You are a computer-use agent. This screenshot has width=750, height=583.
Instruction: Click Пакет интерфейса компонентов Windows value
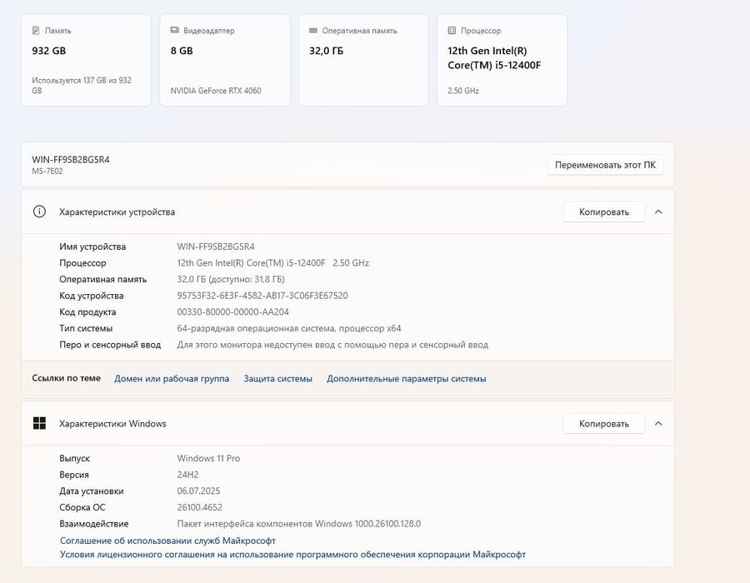click(x=299, y=523)
